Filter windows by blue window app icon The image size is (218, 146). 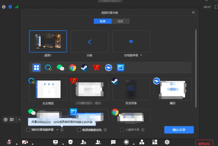pyautogui.click(x=120, y=68)
